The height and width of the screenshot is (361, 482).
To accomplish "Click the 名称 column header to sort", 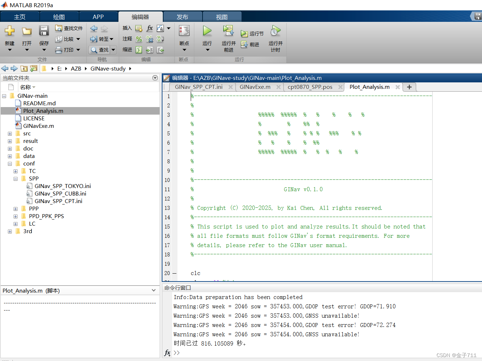I will 25,87.
